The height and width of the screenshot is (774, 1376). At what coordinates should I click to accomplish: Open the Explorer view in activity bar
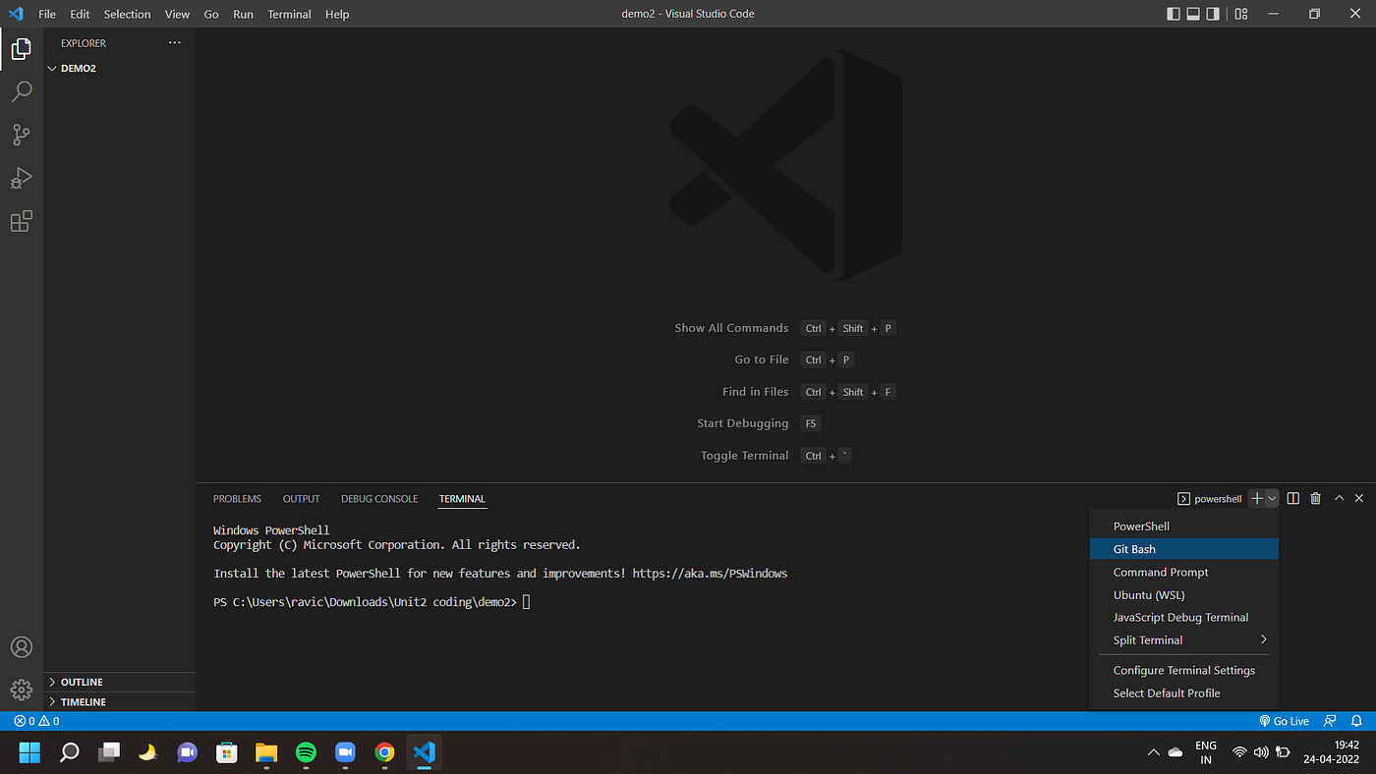click(x=21, y=48)
